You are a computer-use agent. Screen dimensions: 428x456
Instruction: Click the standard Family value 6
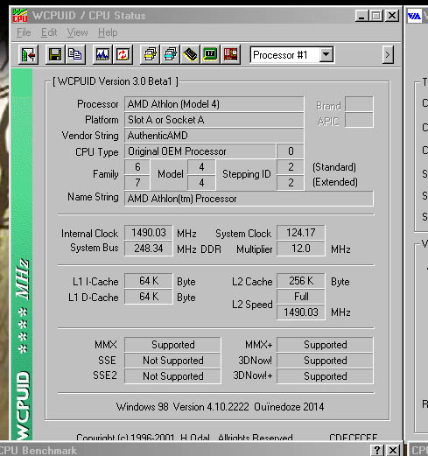click(137, 167)
